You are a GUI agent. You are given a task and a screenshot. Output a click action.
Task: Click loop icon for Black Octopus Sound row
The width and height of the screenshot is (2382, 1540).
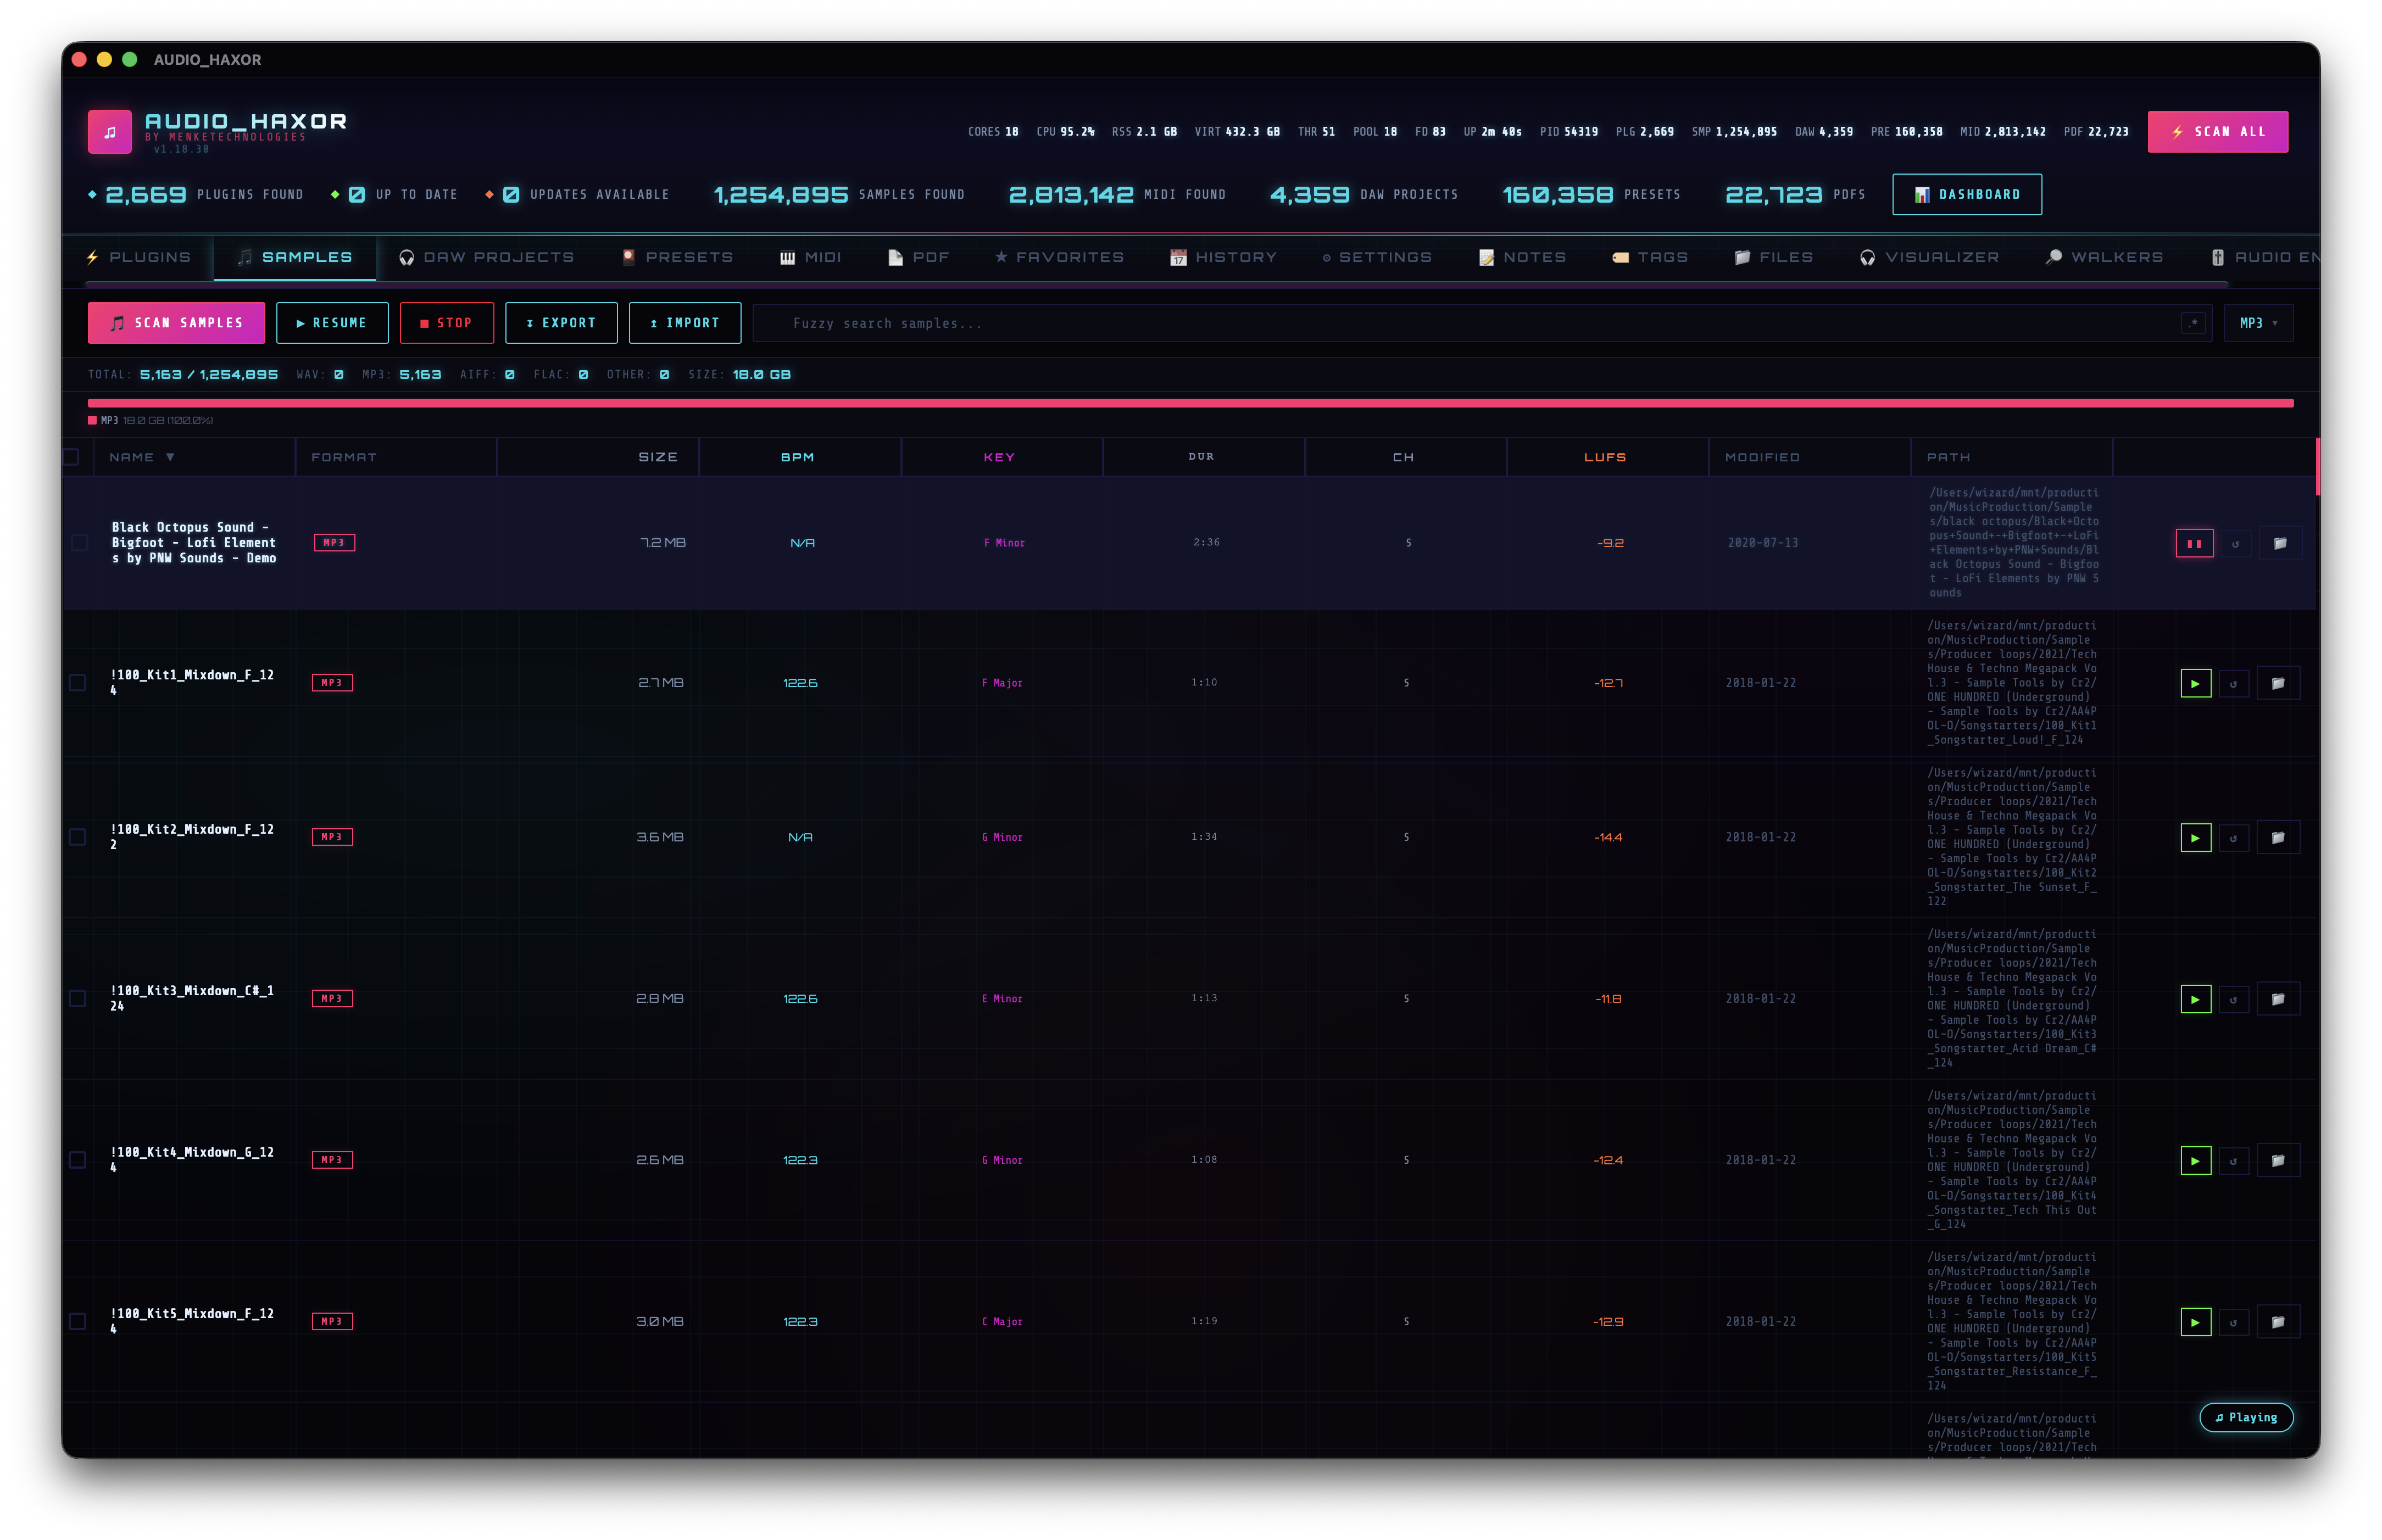[x=2235, y=543]
